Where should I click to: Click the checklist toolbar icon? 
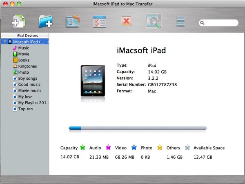pyautogui.click(x=99, y=21)
